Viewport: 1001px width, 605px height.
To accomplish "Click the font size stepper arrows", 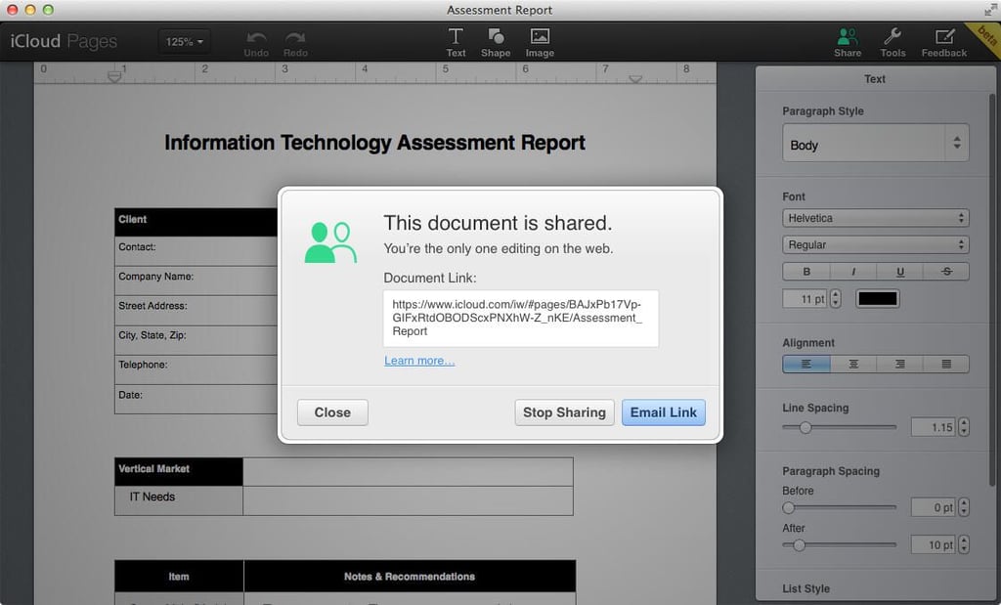I will click(x=835, y=299).
